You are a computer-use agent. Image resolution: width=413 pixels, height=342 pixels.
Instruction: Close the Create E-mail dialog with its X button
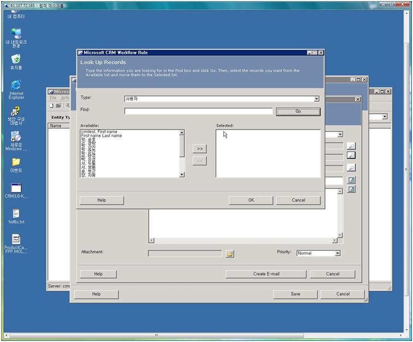click(357, 100)
